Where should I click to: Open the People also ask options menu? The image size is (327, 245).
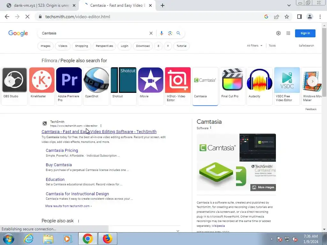(79, 221)
